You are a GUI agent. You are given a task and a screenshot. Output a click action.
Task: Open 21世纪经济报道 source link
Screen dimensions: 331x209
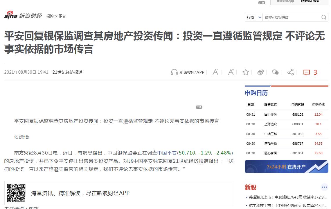tap(67, 72)
